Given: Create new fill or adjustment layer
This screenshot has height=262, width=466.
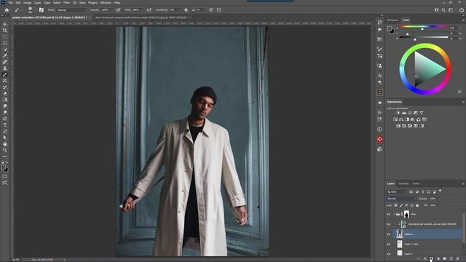Looking at the screenshot, I should click(x=438, y=259).
